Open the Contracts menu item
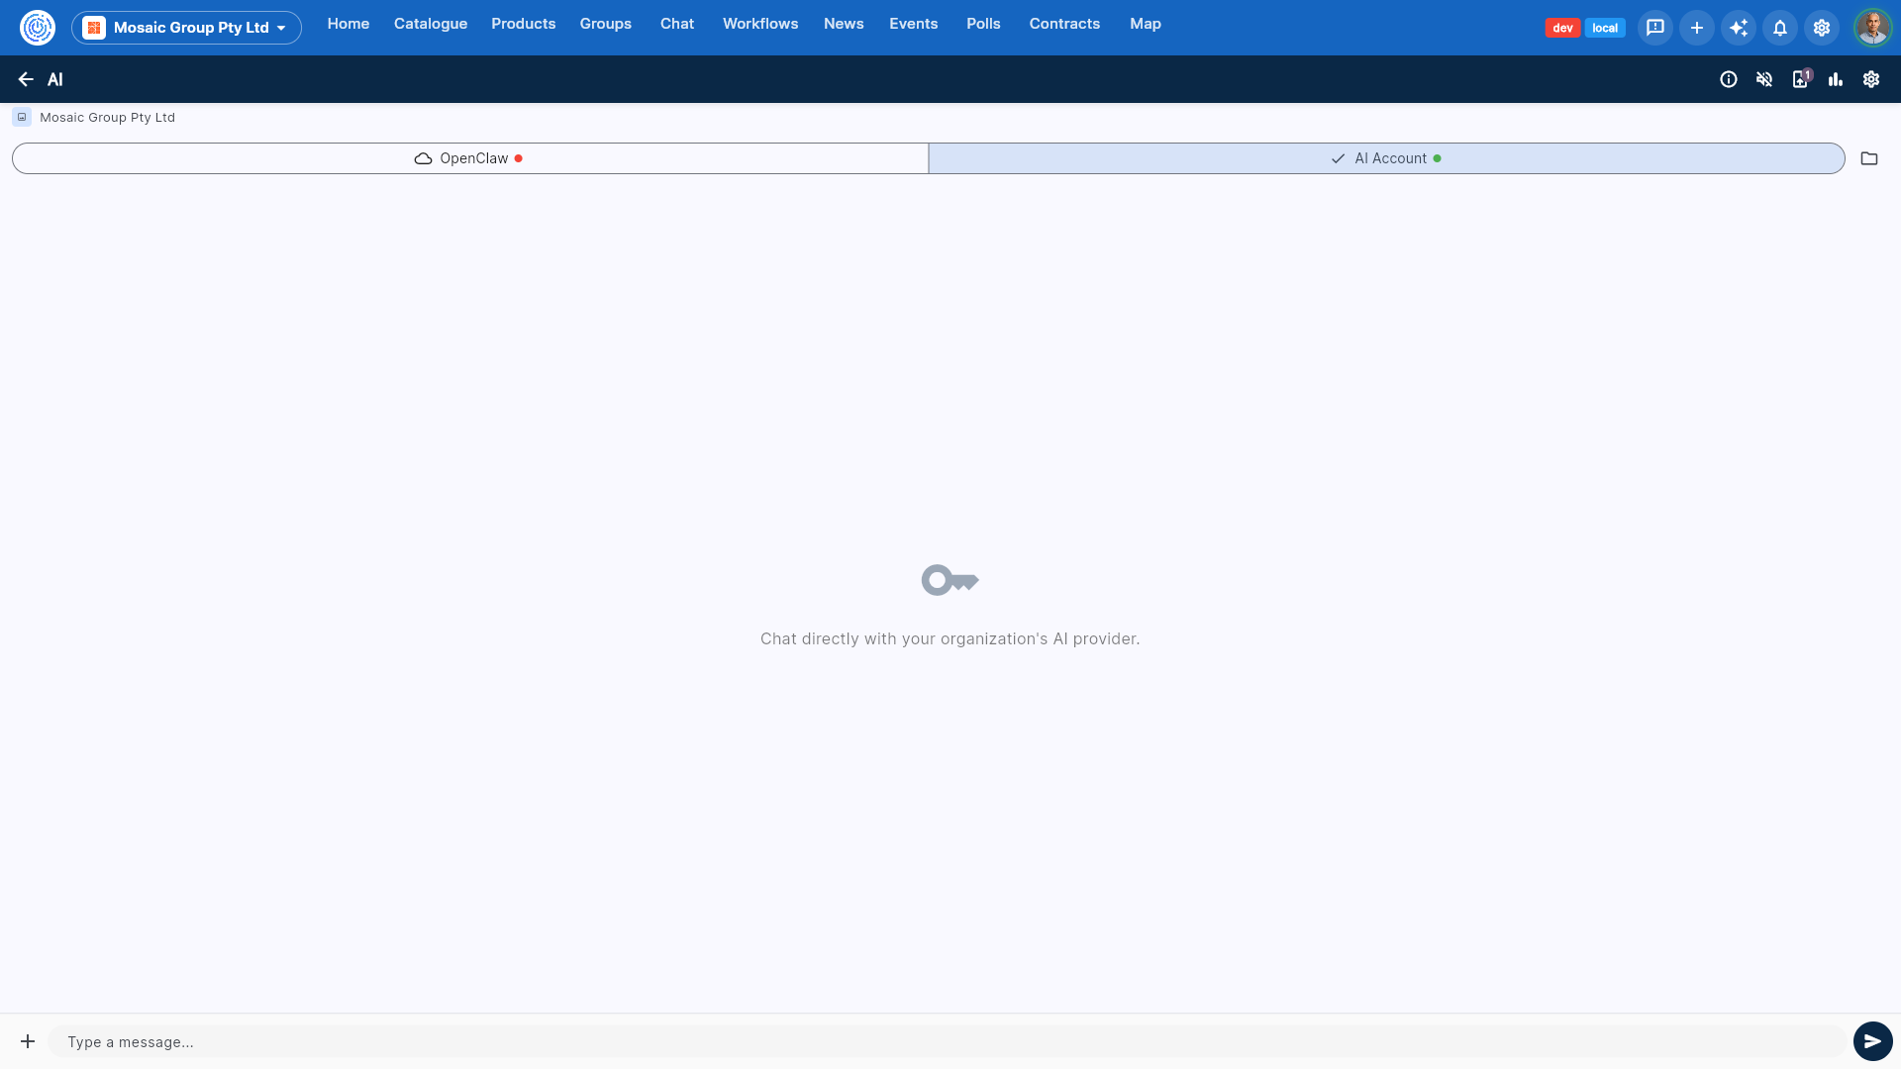The height and width of the screenshot is (1069, 1901). [x=1064, y=24]
